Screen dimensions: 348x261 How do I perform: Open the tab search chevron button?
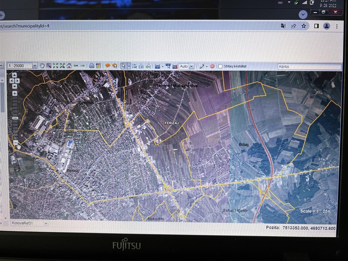tap(303, 14)
